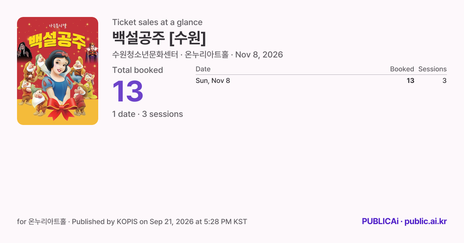The height and width of the screenshot is (243, 464).
Task: Open the public.ai.kr link
Action: click(x=426, y=221)
